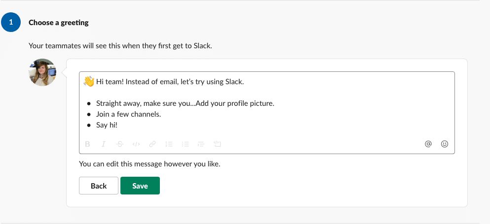The height and width of the screenshot is (224, 490).
Task: Click the step 1 circle badge
Action: coord(11,22)
